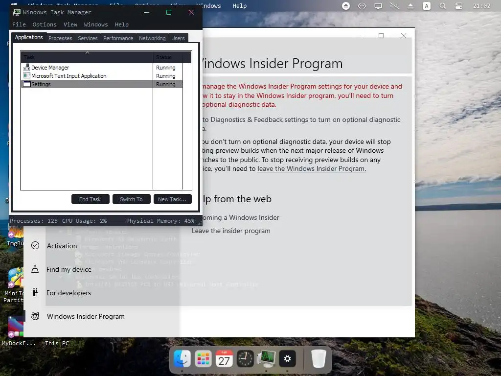Click the Device Manager row icon
501x376 pixels.
pos(26,68)
